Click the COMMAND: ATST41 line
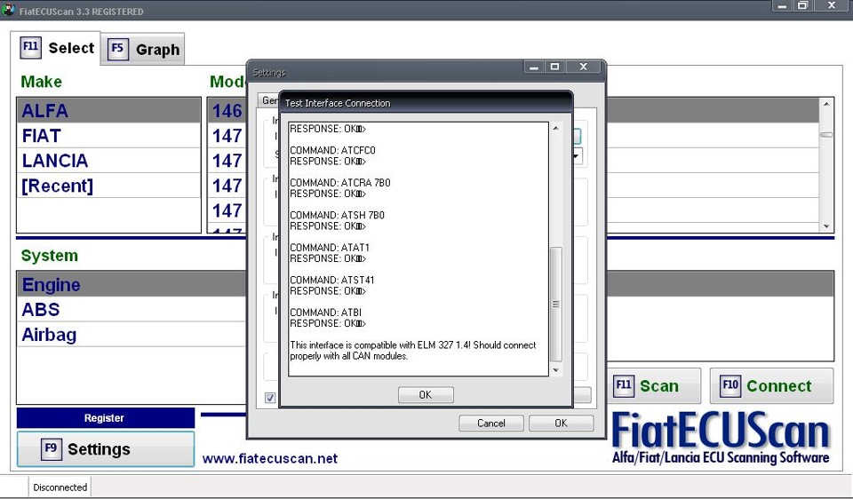This screenshot has height=499, width=853. [x=331, y=280]
